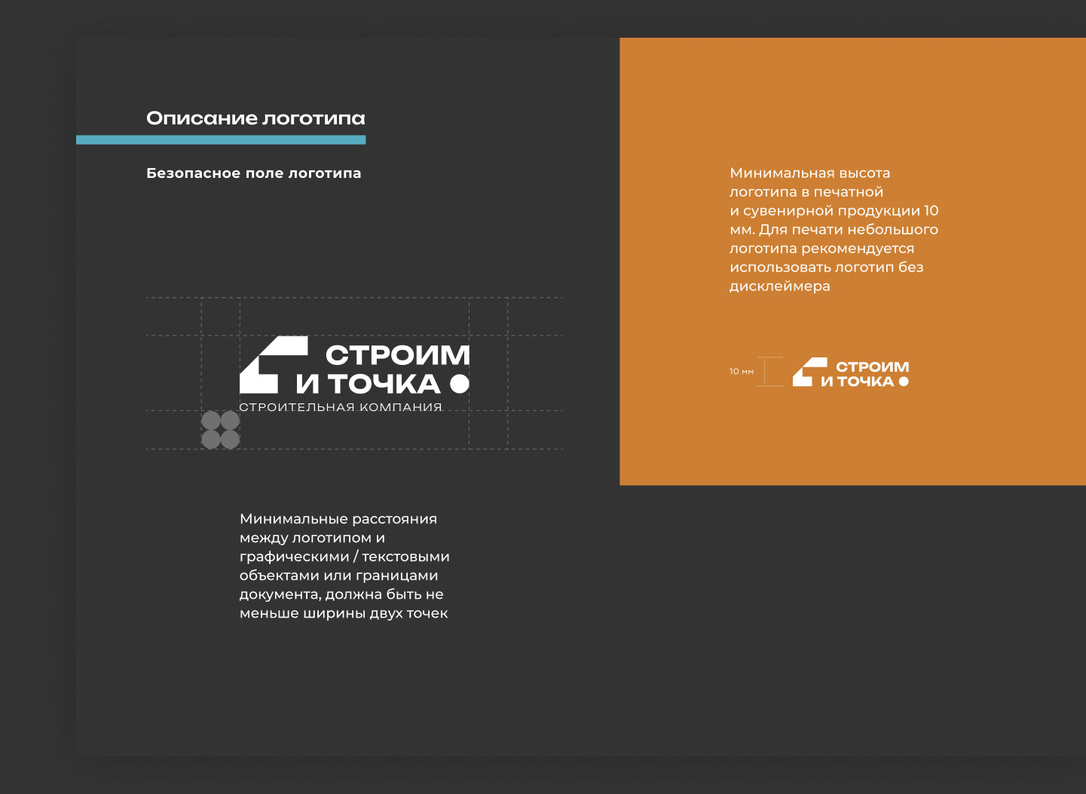
Task: Select the small СТРОИМ text on orange
Action: tap(872, 367)
